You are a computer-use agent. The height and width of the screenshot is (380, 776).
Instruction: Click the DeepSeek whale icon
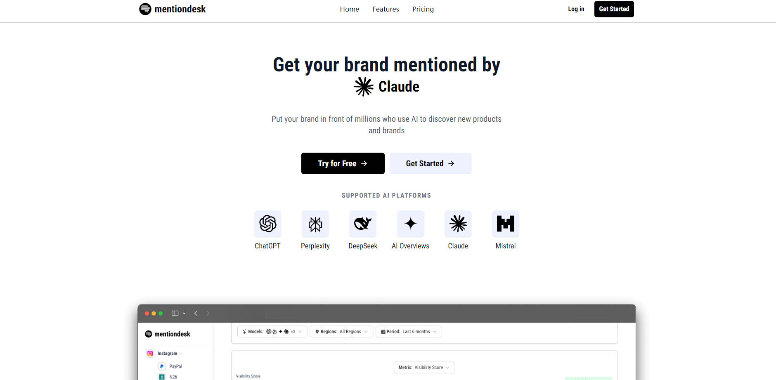pos(363,224)
